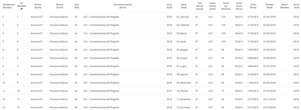Click cost value 2.853,36 €
The height and width of the screenshot is (110, 301).
point(253,91)
